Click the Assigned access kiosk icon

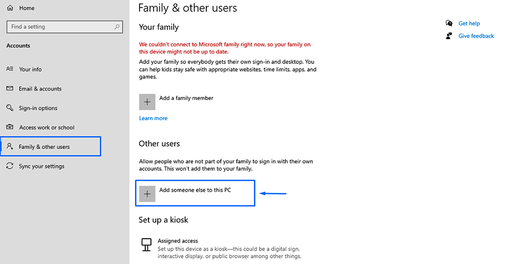(x=147, y=244)
